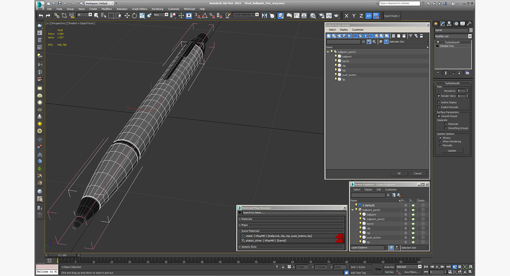This screenshot has height=276, width=510.
Task: Select the When Rendering update option
Action: (440, 141)
